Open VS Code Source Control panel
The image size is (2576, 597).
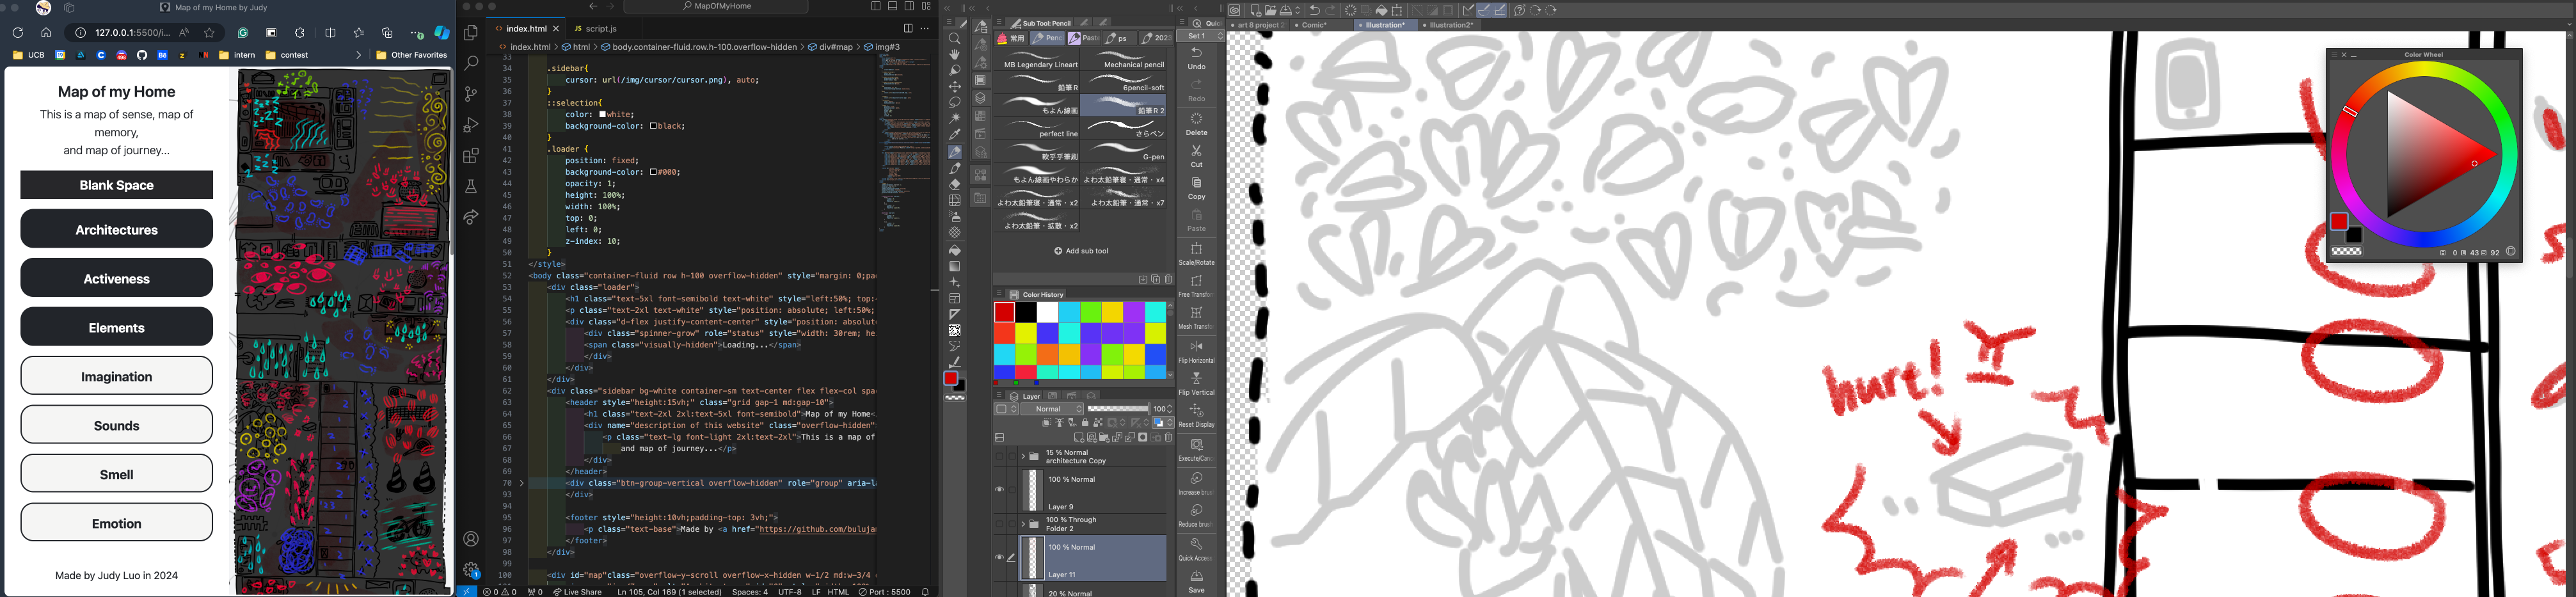point(471,94)
